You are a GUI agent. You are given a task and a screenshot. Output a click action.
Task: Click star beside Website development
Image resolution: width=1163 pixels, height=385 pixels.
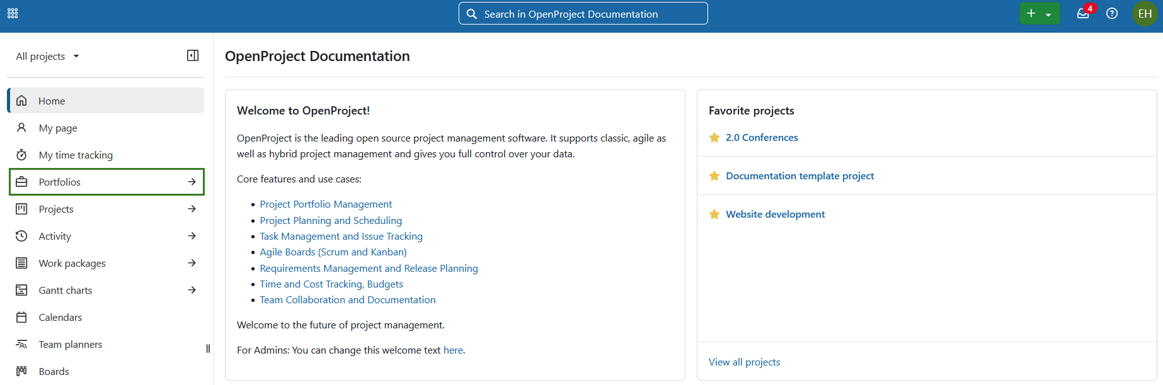click(x=714, y=214)
